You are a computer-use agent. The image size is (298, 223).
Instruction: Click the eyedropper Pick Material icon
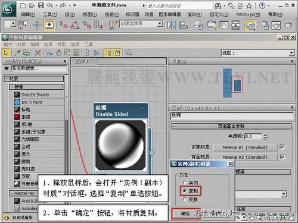pos(17,53)
